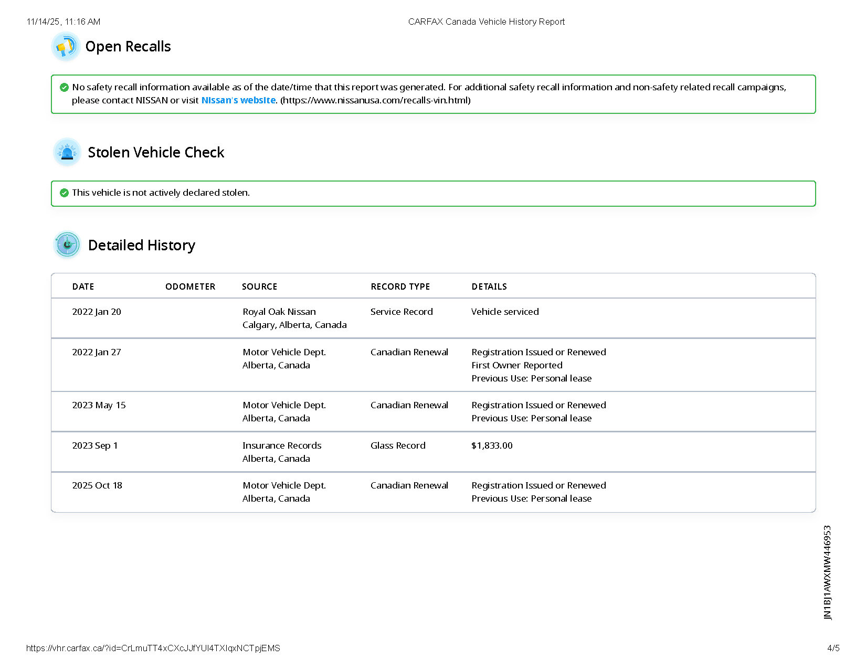Click the vertical VIN number text

828,572
